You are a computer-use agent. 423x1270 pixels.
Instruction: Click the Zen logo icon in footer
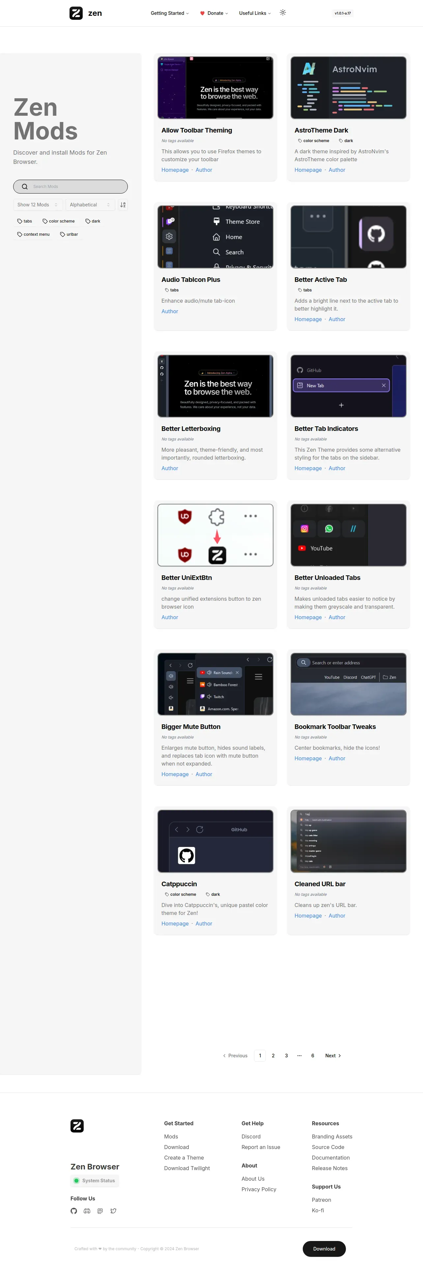pos(77,1126)
